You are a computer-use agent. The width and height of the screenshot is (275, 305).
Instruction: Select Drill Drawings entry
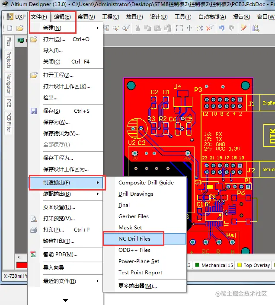tap(144, 194)
